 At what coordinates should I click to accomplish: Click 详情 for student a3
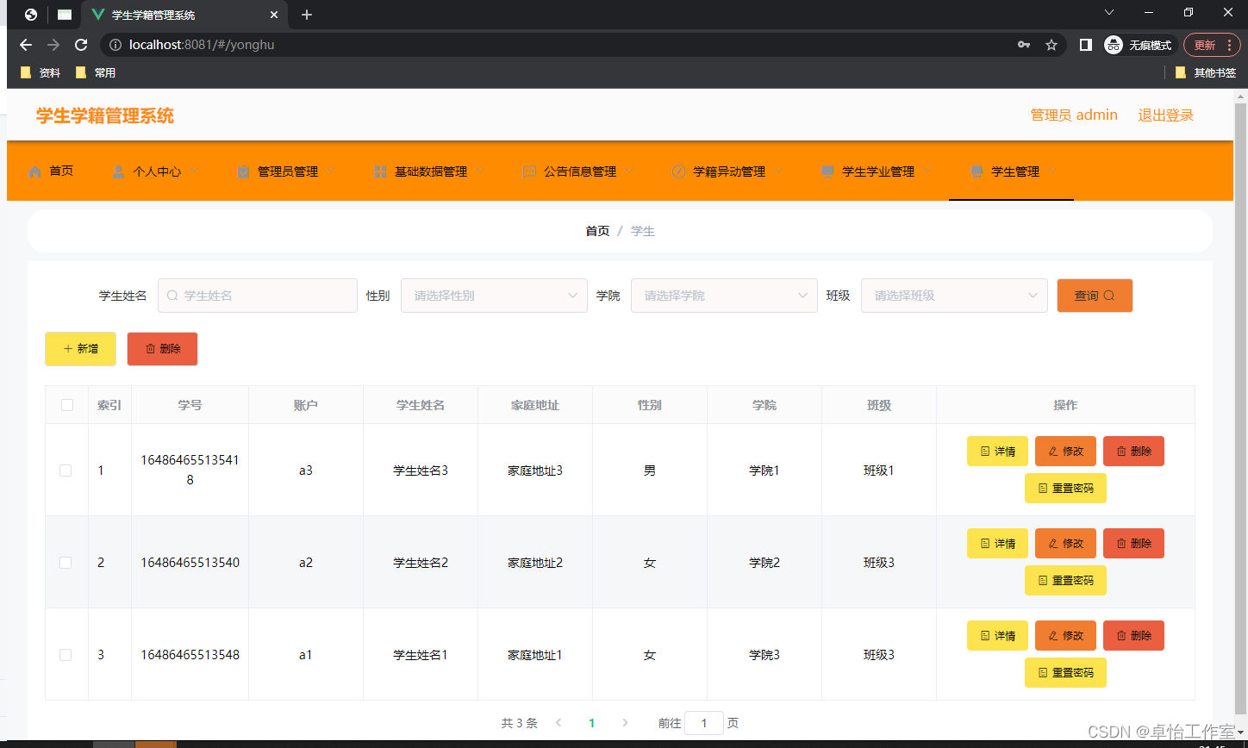pos(997,452)
